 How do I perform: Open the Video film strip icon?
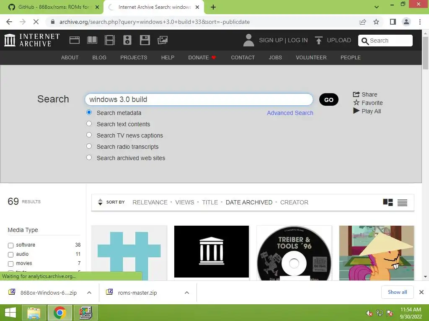click(110, 40)
